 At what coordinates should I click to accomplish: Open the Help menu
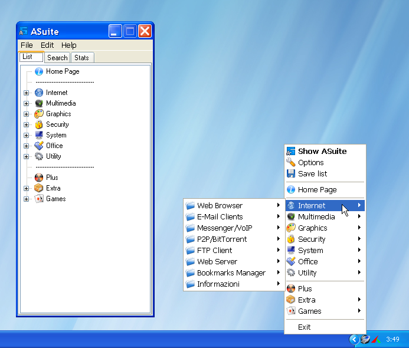[69, 45]
